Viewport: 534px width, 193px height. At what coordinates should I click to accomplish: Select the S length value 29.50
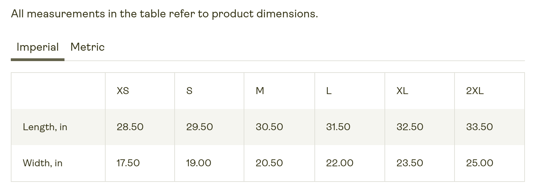point(199,127)
